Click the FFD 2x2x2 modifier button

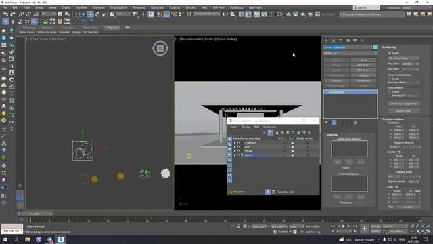coord(363,65)
